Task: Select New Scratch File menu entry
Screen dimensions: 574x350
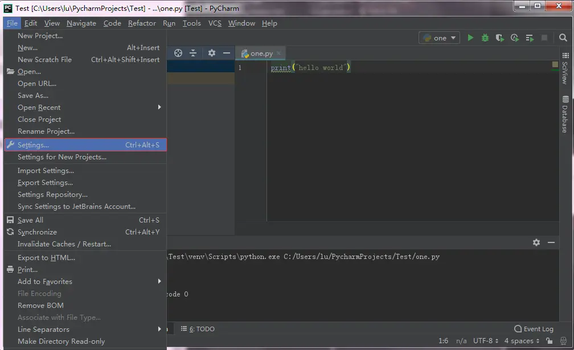Action: (85, 59)
